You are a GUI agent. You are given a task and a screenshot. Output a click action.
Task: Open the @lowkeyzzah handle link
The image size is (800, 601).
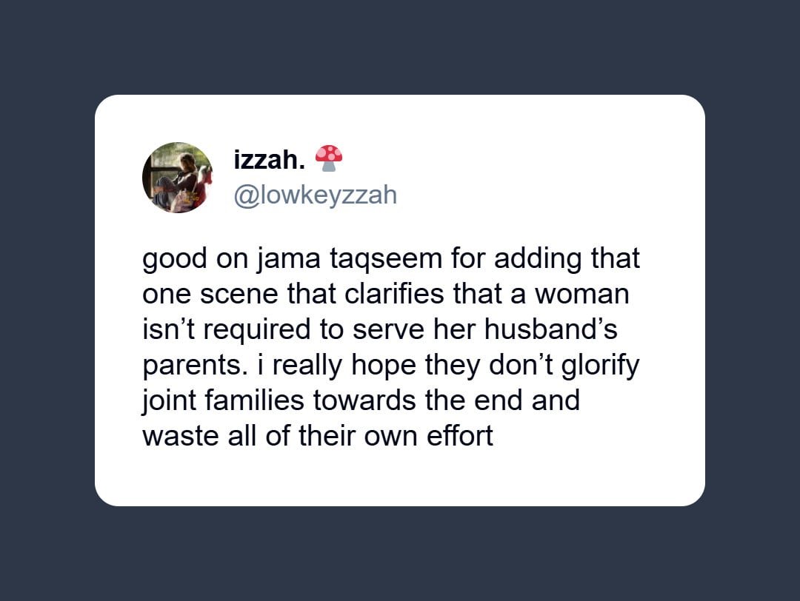click(x=315, y=195)
